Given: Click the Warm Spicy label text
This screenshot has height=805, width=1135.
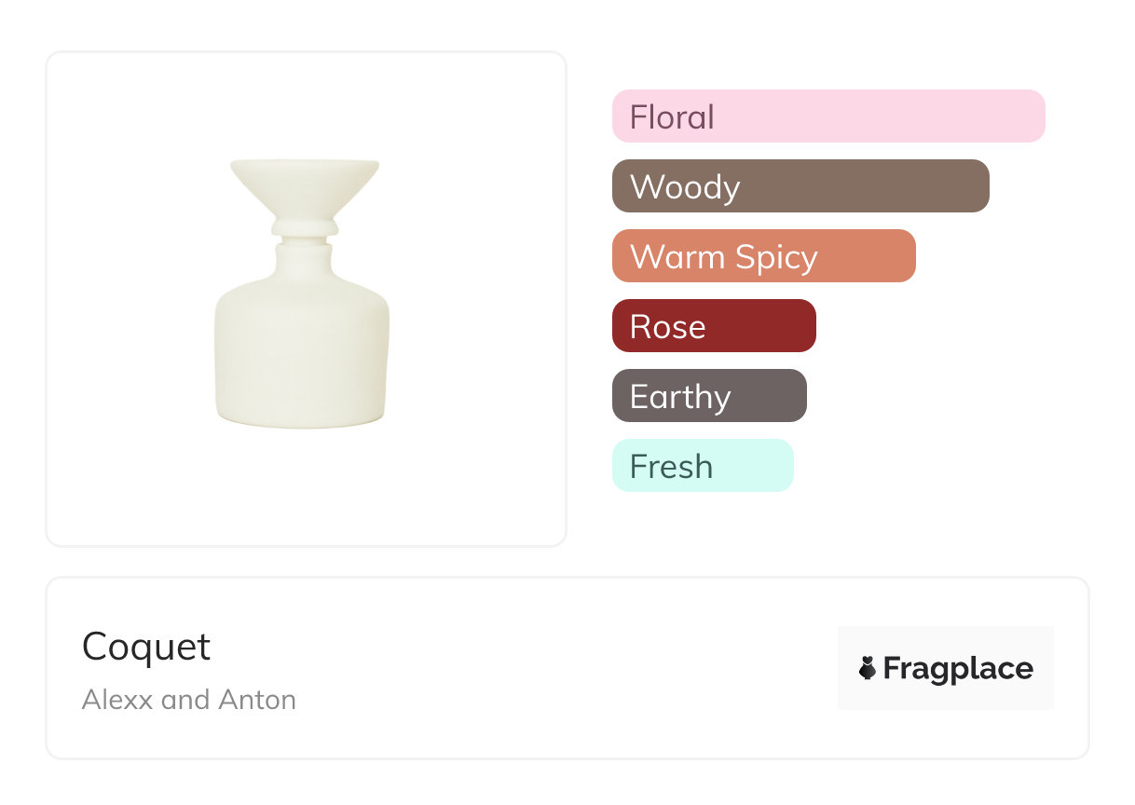Looking at the screenshot, I should (x=724, y=257).
